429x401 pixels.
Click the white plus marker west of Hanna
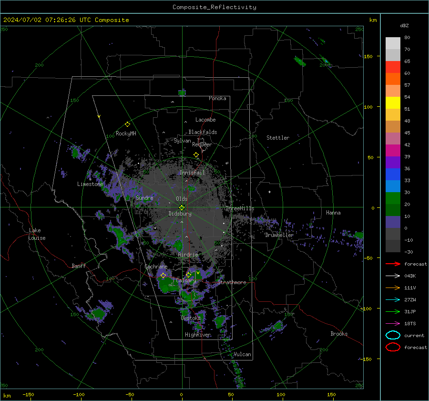coord(269,192)
